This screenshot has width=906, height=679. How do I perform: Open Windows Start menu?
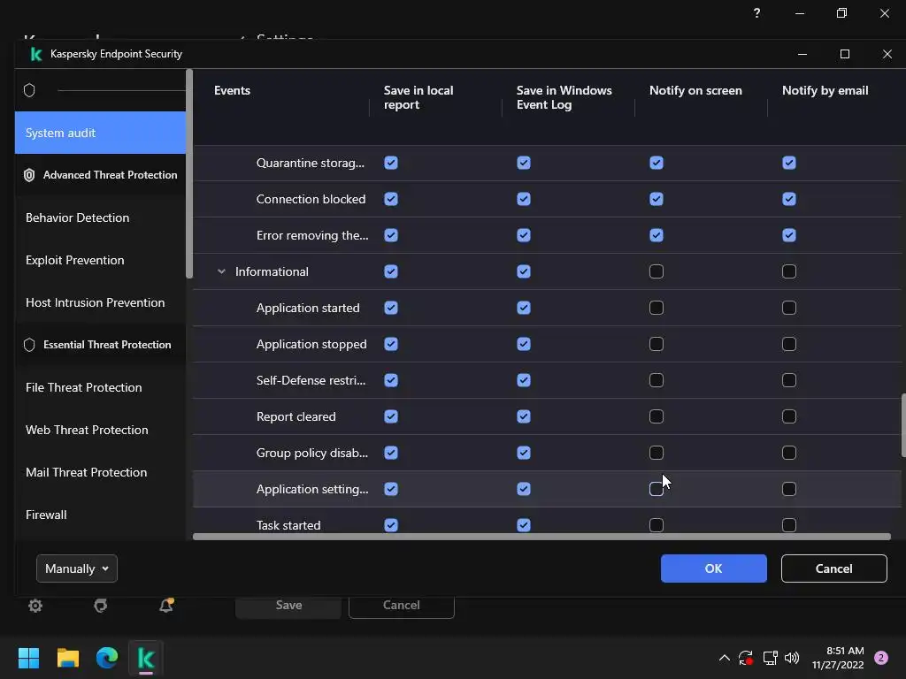(x=28, y=658)
